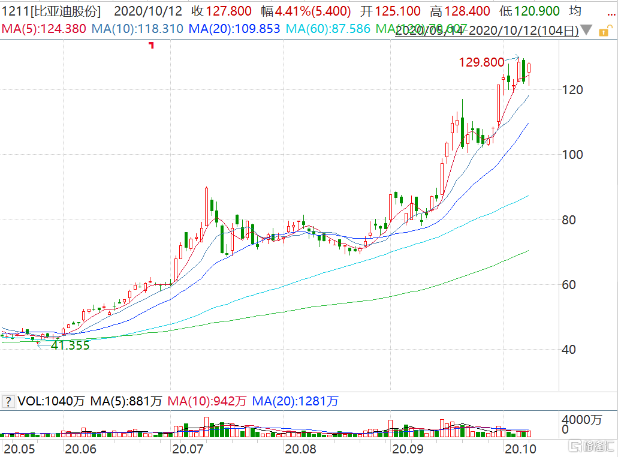618x457 pixels.
Task: Open the 2020/05/14-2020/10/12(104日) date range link
Action: pos(487,30)
